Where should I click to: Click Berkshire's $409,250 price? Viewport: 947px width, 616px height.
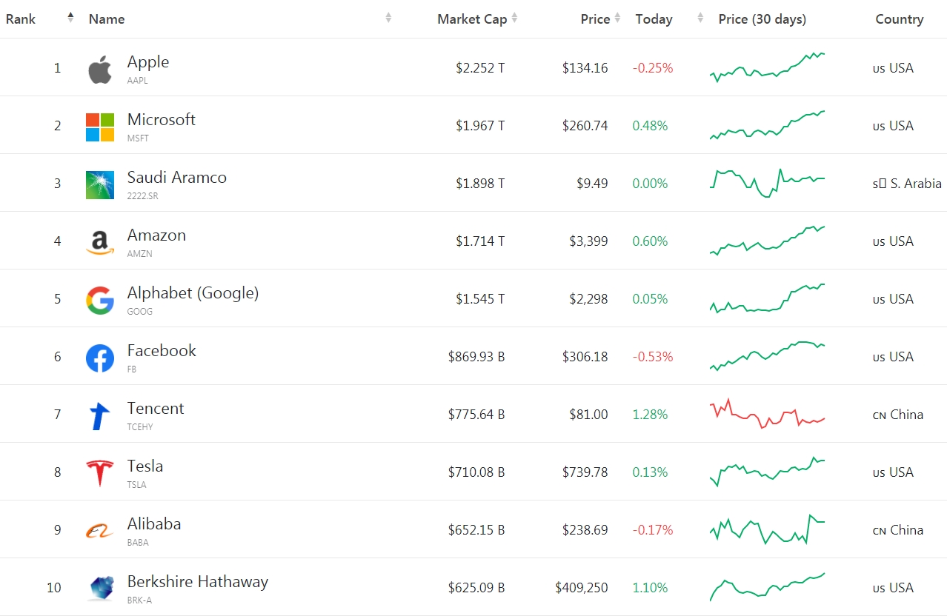582,588
